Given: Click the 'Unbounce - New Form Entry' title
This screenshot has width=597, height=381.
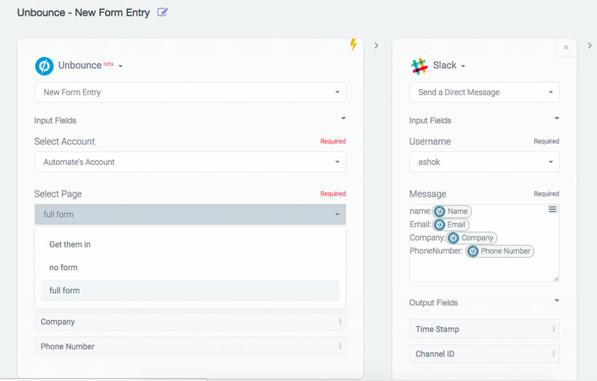Looking at the screenshot, I should point(83,12).
